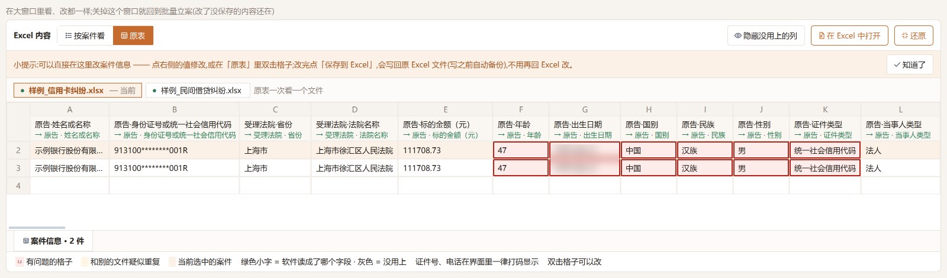Screen dimensions: 947x278
Task: Click row 3 amount 111708.73
Action: coord(445,168)
